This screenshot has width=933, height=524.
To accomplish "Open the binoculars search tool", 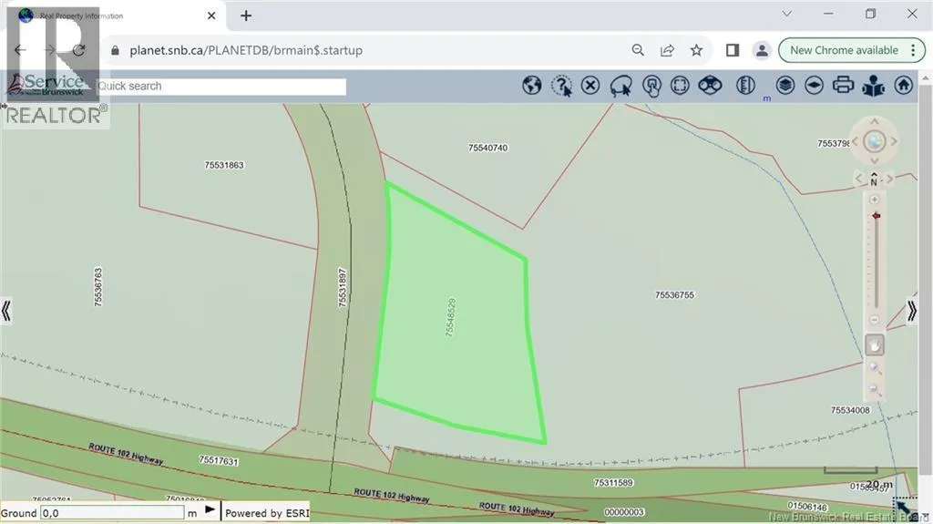I will coord(711,86).
